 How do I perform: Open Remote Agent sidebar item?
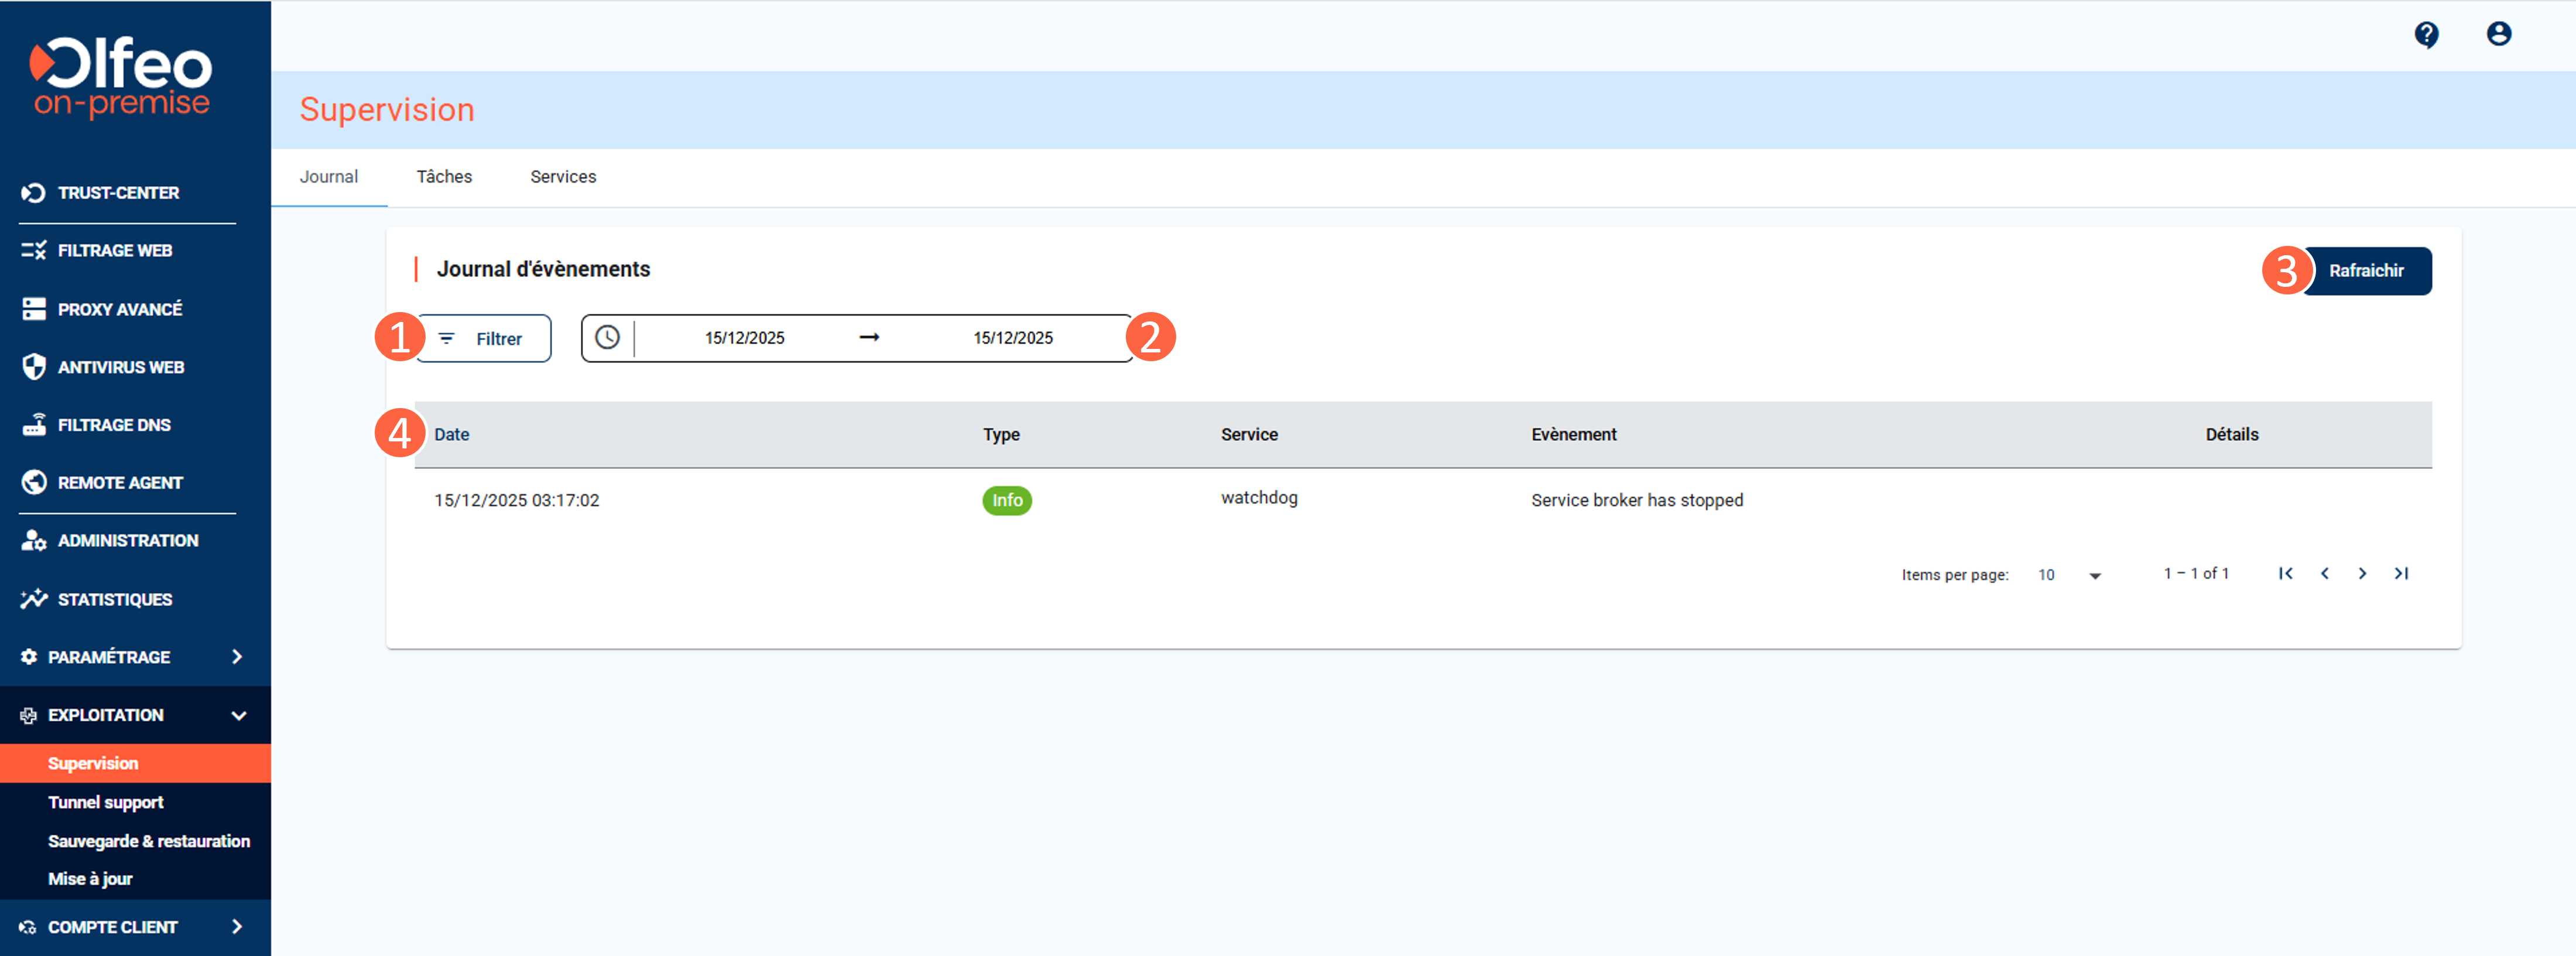point(119,483)
